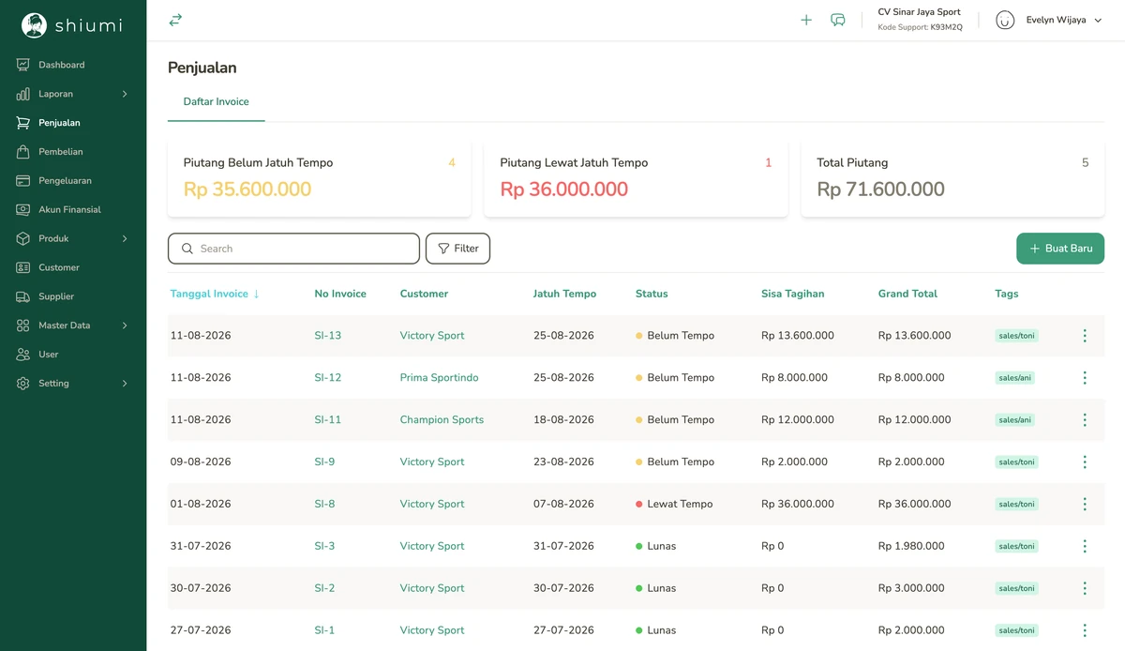Click the Piutang Lewat Jatuh Tempo card

coord(636,179)
